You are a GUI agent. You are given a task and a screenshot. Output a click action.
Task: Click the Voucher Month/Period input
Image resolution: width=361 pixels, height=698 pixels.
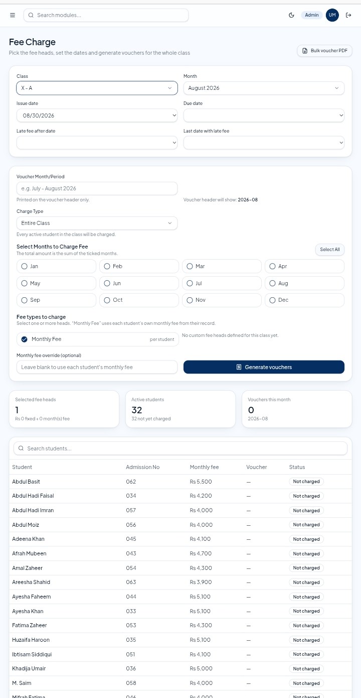(x=97, y=188)
